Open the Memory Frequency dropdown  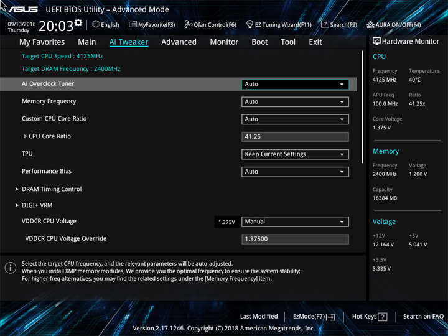click(295, 101)
